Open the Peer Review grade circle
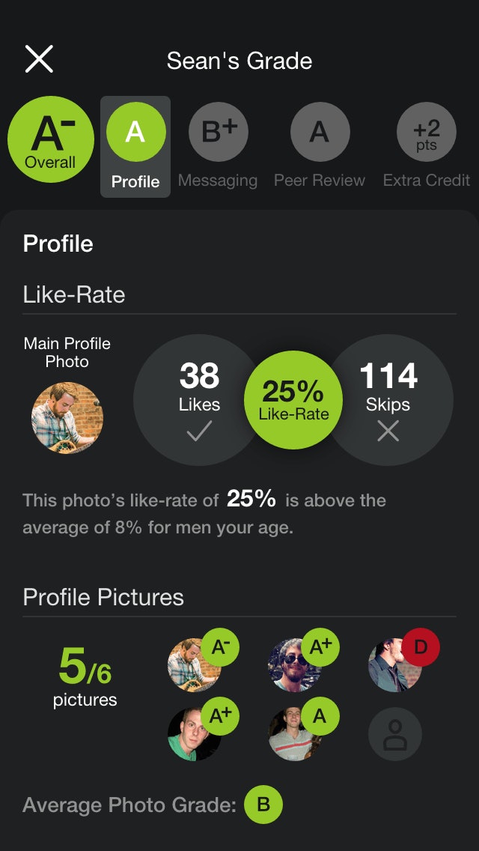 point(320,132)
